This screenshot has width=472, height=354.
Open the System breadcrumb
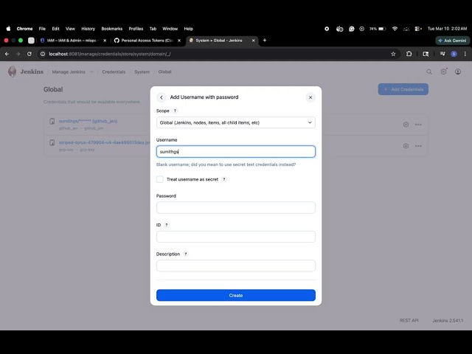[x=142, y=72]
